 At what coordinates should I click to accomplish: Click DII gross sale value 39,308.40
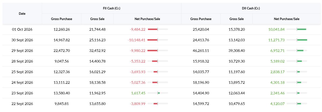236,51
